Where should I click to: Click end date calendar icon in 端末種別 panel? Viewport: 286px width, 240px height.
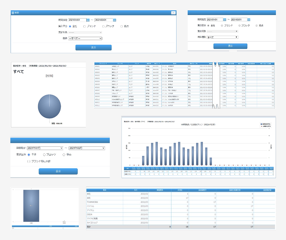coord(249,20)
